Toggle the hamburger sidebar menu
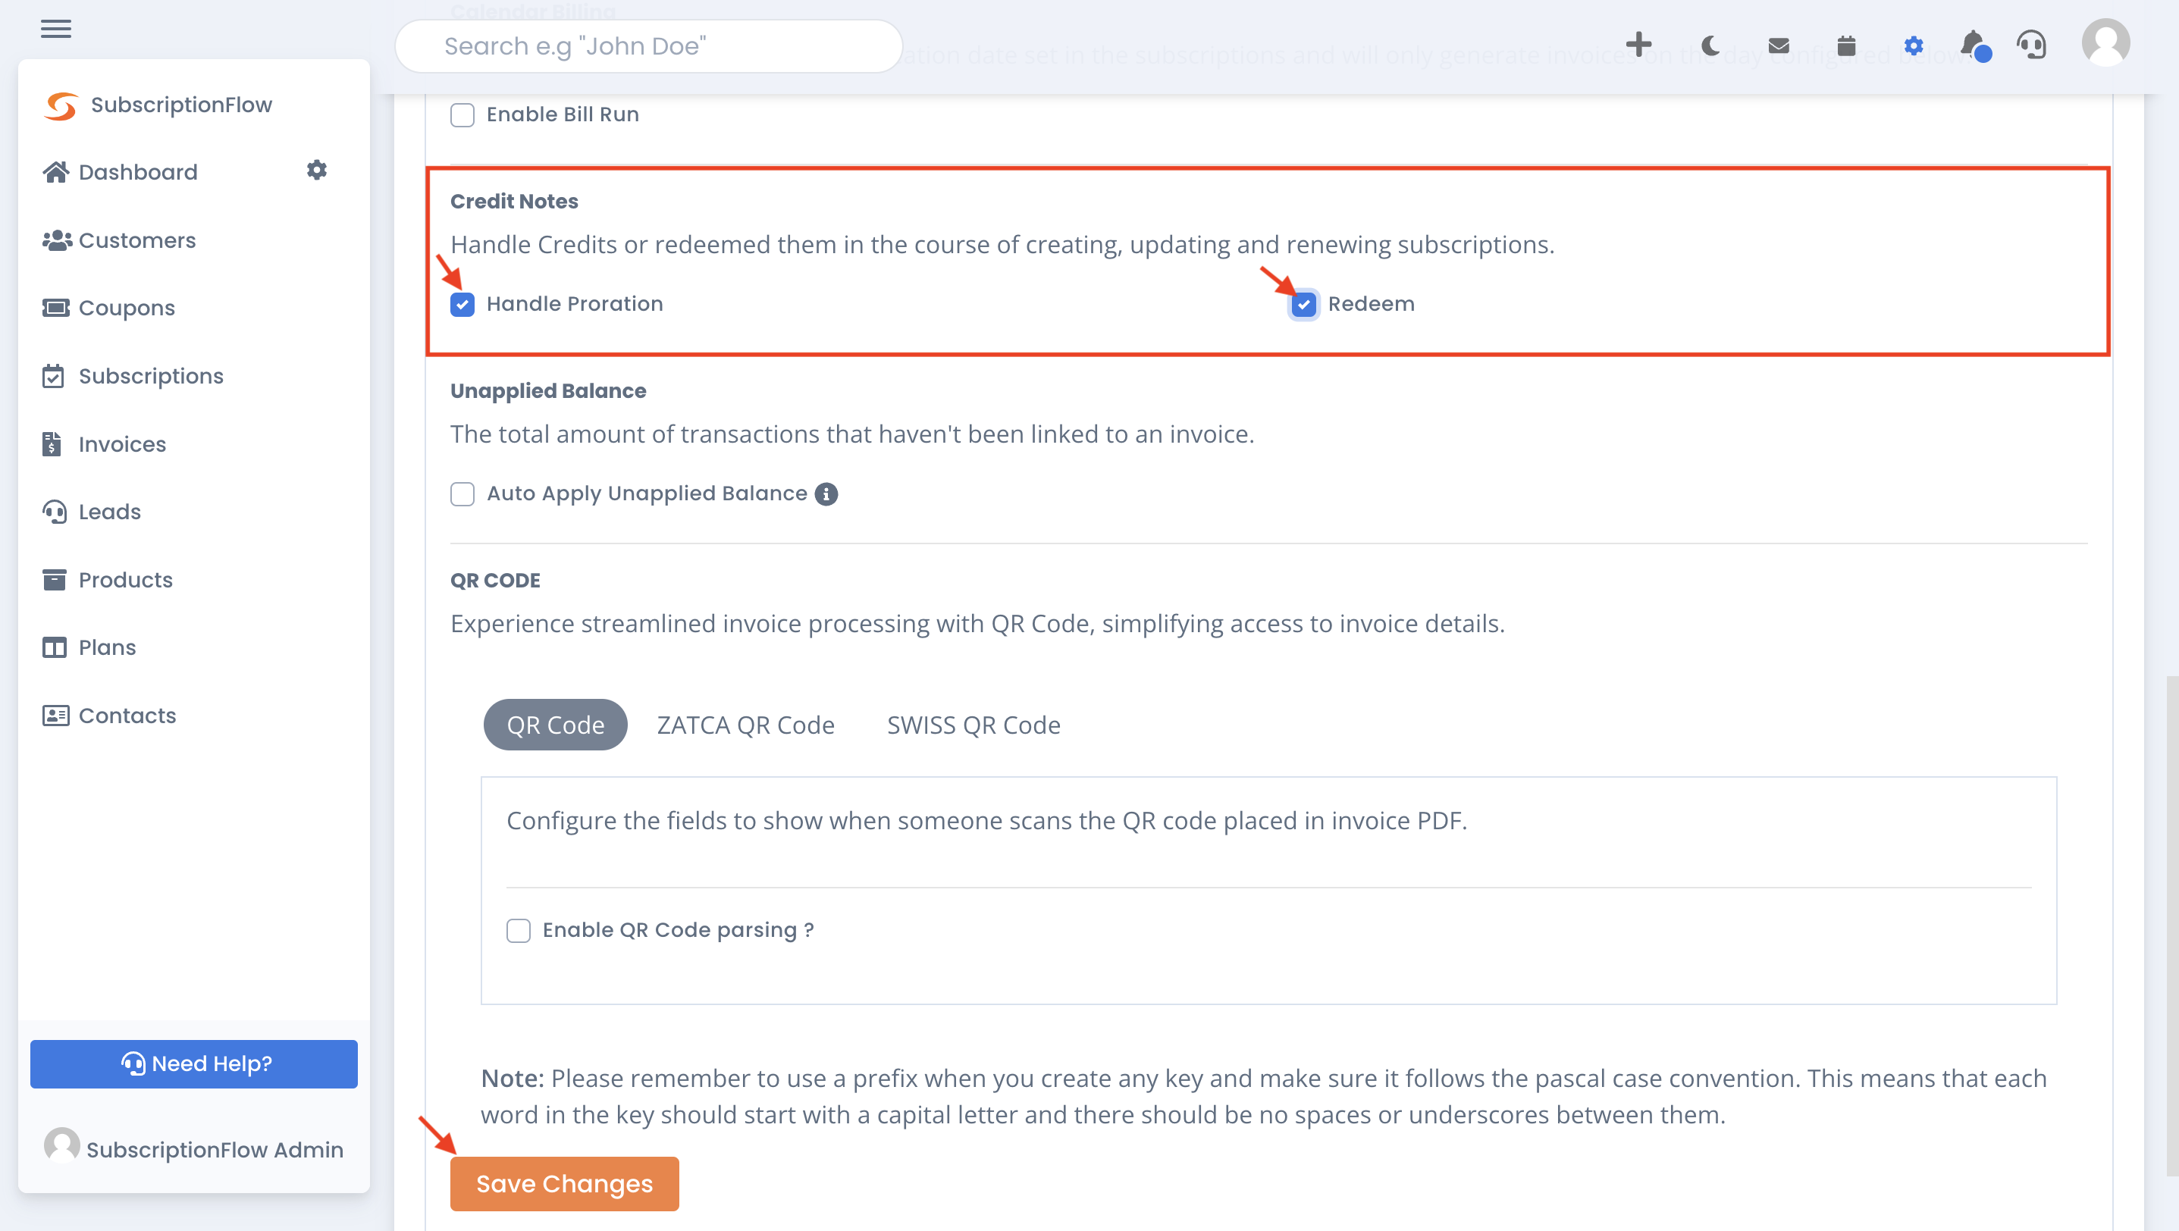The height and width of the screenshot is (1231, 2179). tap(56, 29)
